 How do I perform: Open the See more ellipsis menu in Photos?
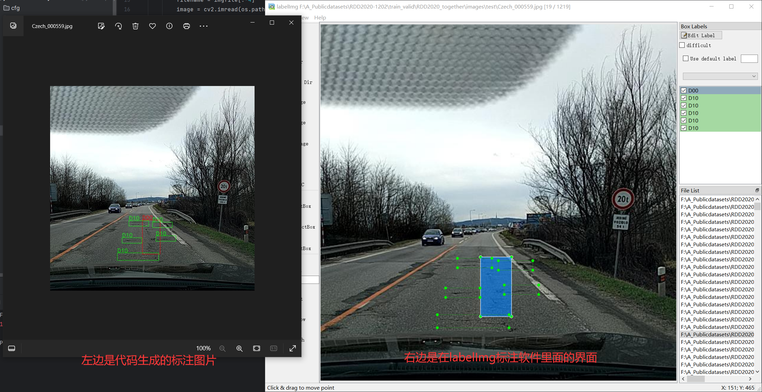pos(203,26)
